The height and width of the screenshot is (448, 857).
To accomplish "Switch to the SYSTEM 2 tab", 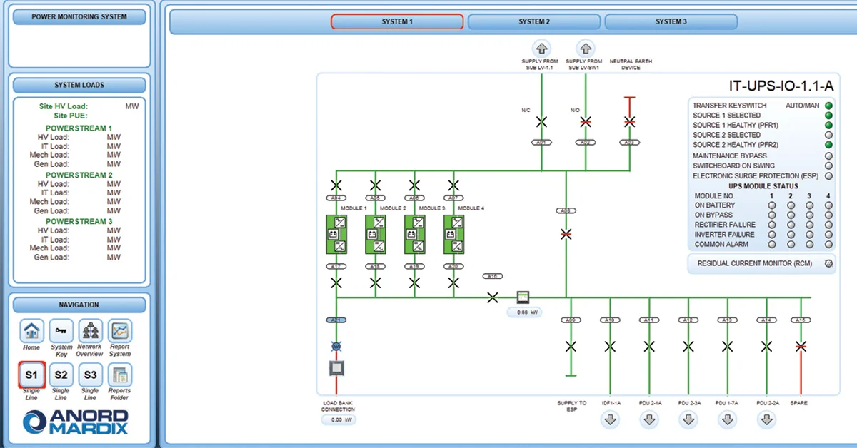I will pos(534,21).
